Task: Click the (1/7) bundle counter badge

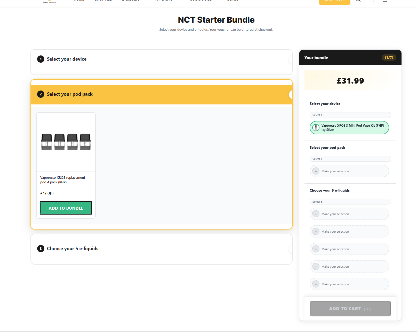Action: pyautogui.click(x=389, y=58)
